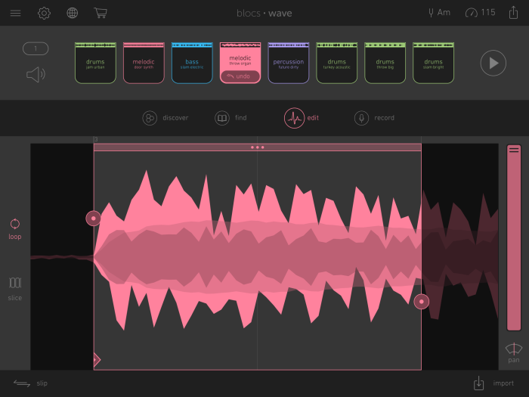Open the shopping cart store
Image resolution: width=529 pixels, height=397 pixels.
coord(101,13)
